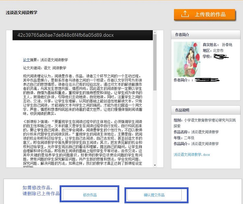This screenshot has width=243, height=204.
Task: Click the 论文关键词 line in the document
Action: (x=44, y=68)
